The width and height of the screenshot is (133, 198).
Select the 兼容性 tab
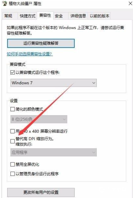[45, 15]
